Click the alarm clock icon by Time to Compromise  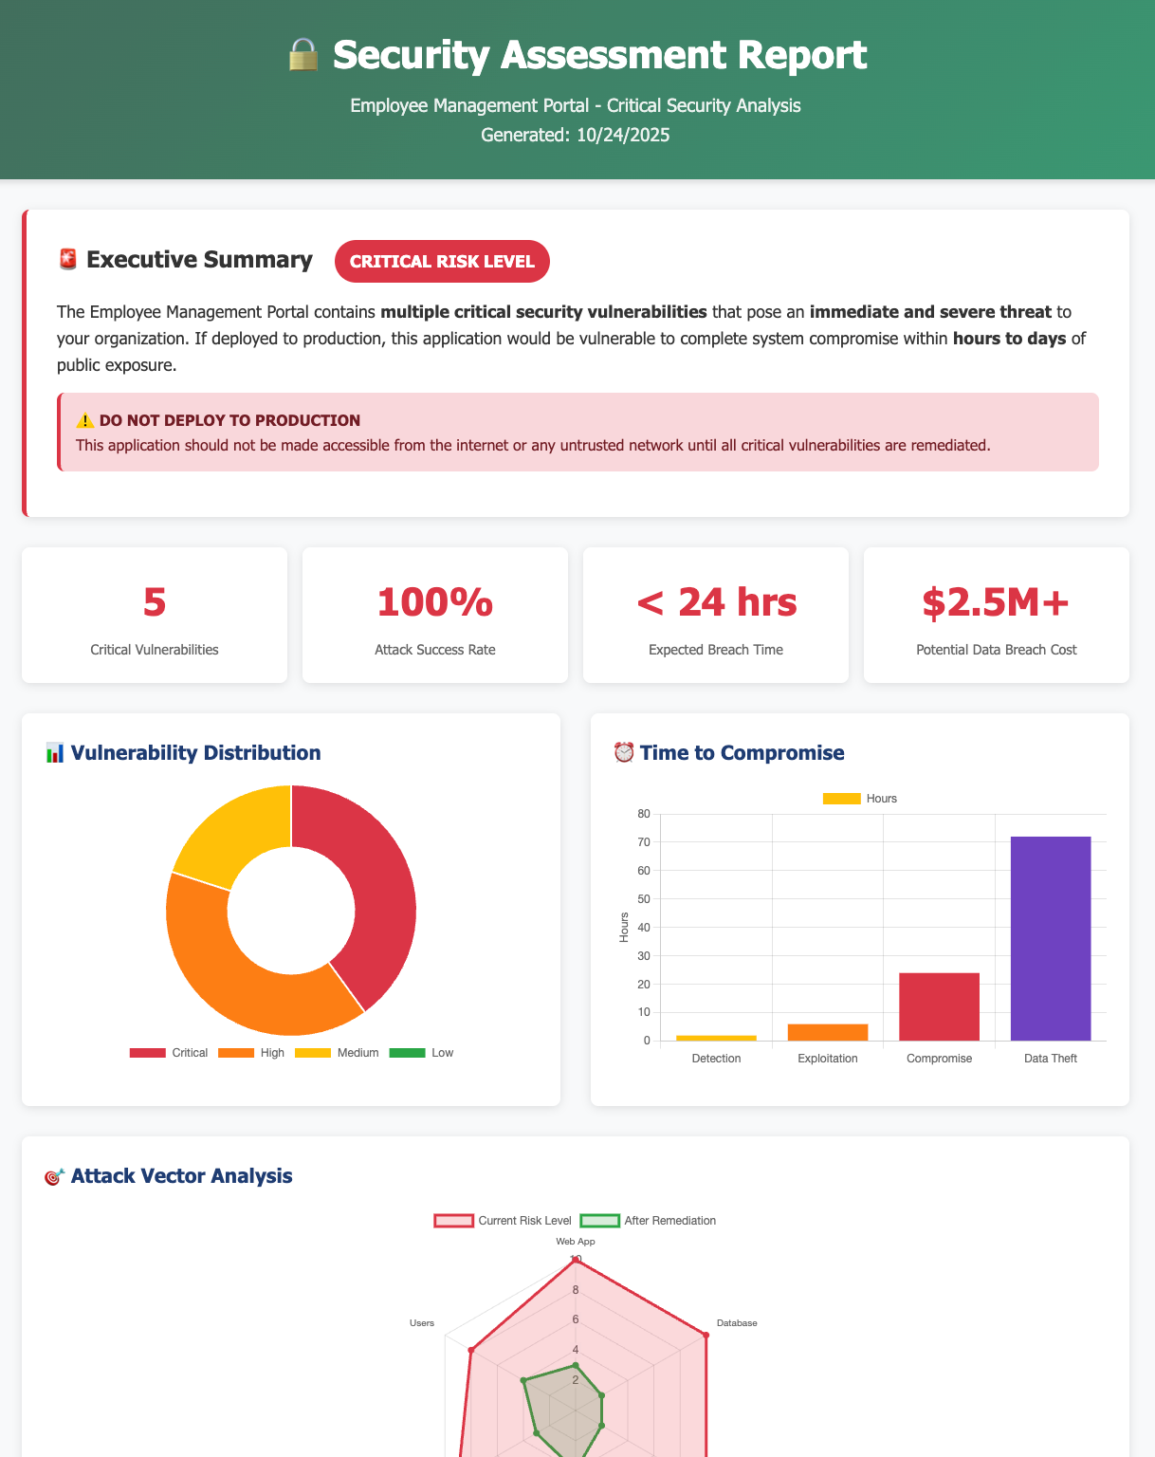624,754
